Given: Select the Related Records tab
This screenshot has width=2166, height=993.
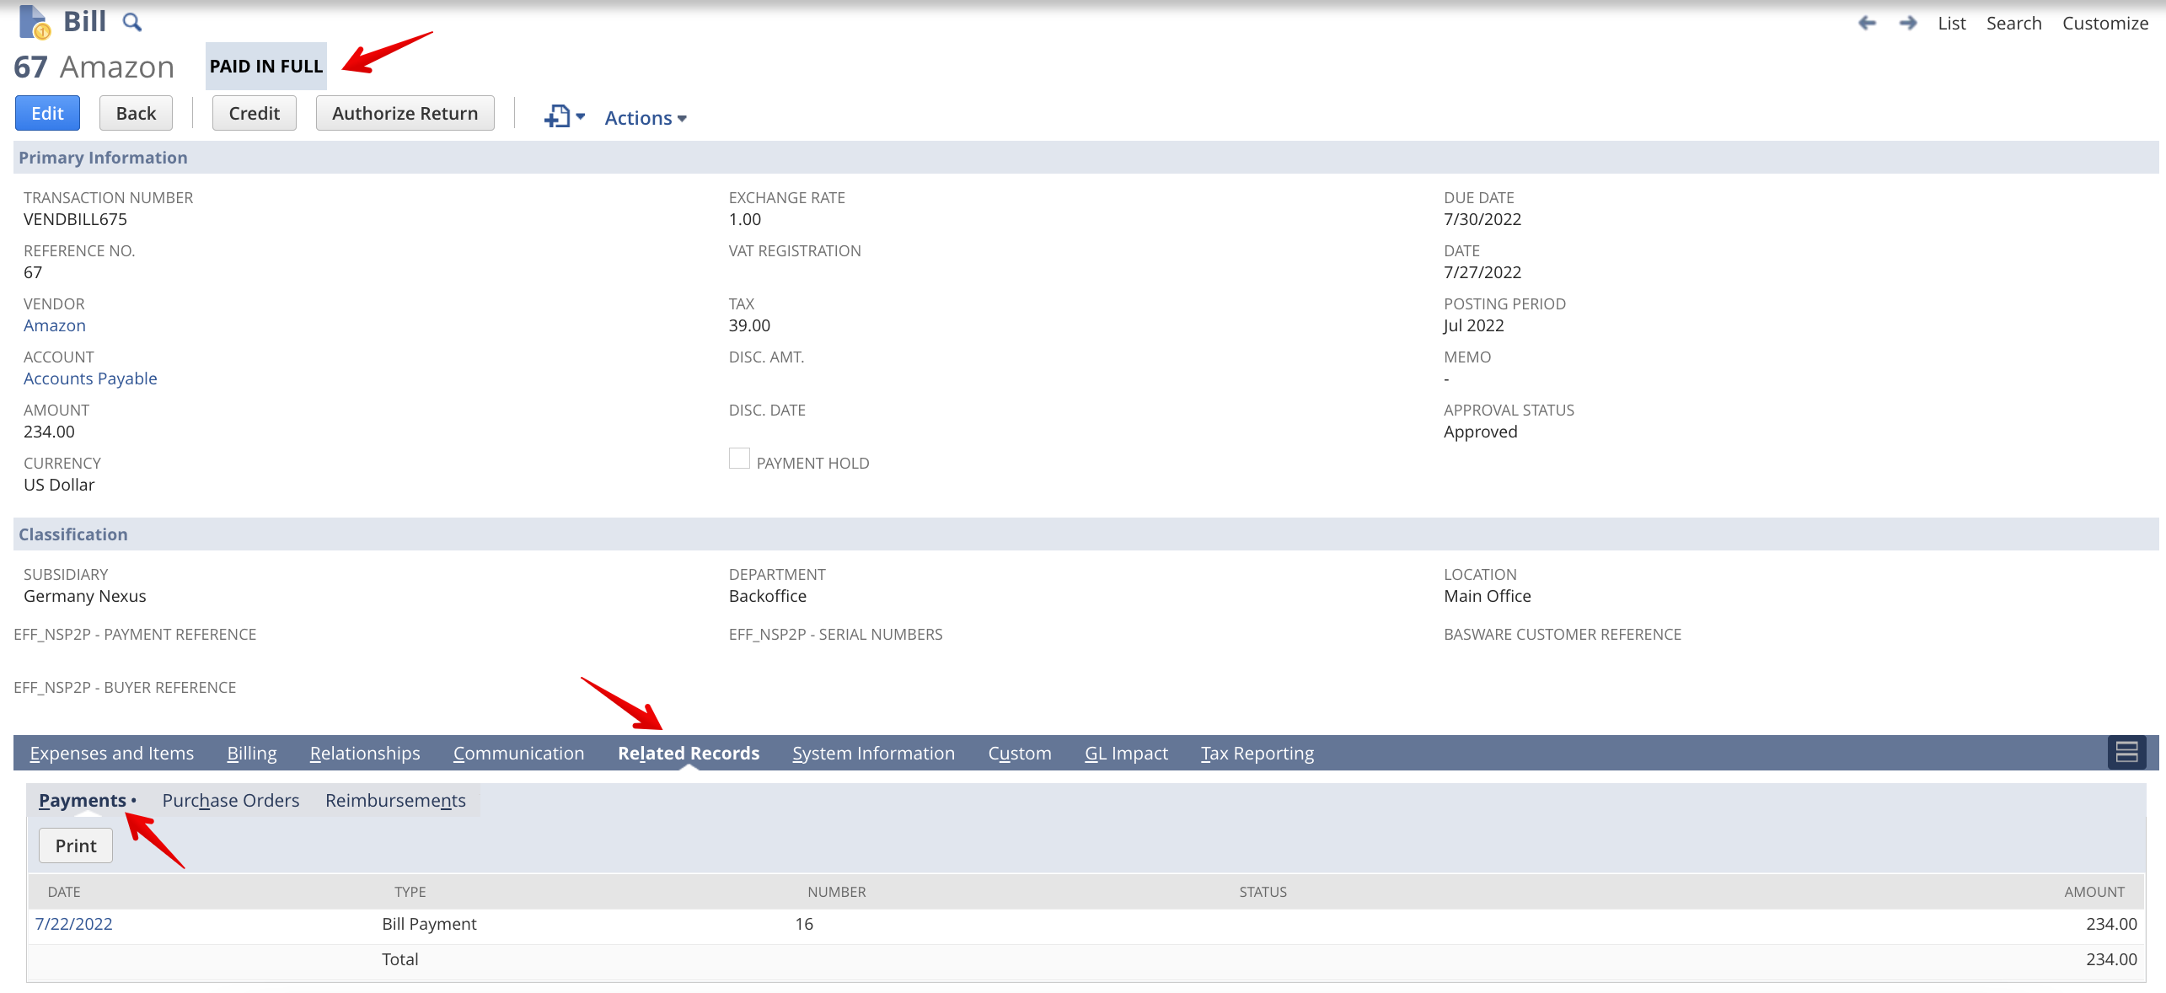Looking at the screenshot, I should pos(689,753).
